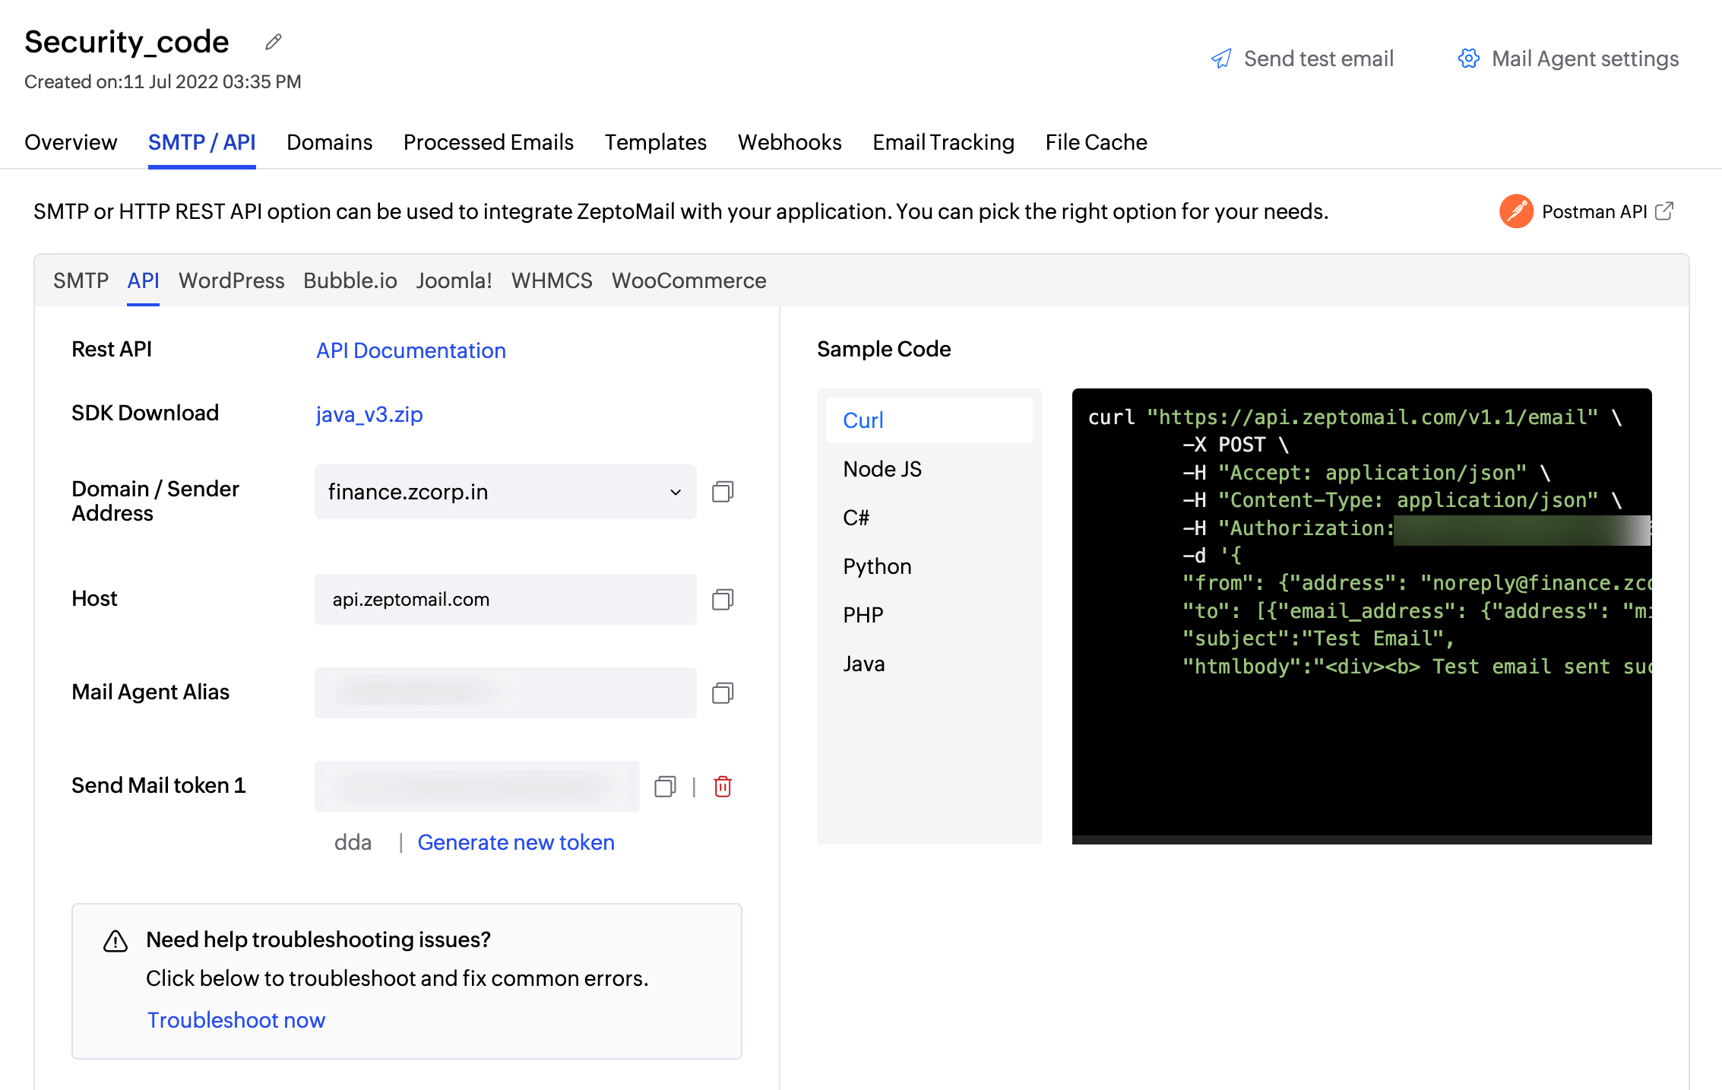The image size is (1722, 1090).
Task: Select Node JS sample code
Action: (882, 469)
